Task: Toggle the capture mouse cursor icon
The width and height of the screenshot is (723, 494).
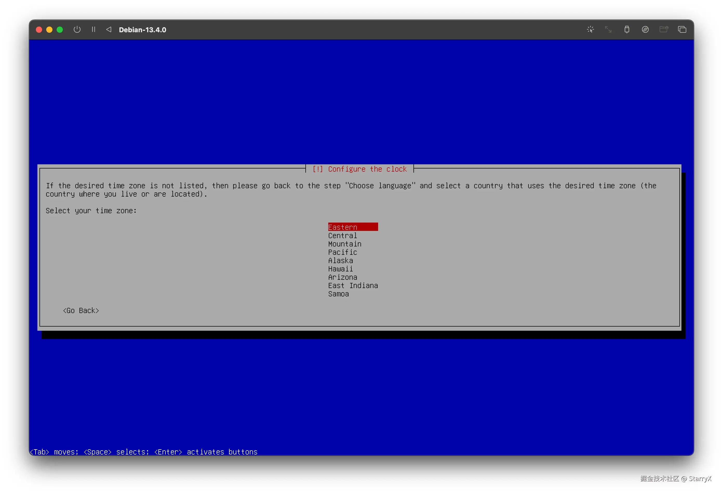Action: [x=590, y=30]
